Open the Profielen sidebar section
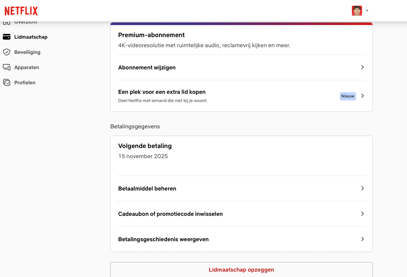 point(25,83)
